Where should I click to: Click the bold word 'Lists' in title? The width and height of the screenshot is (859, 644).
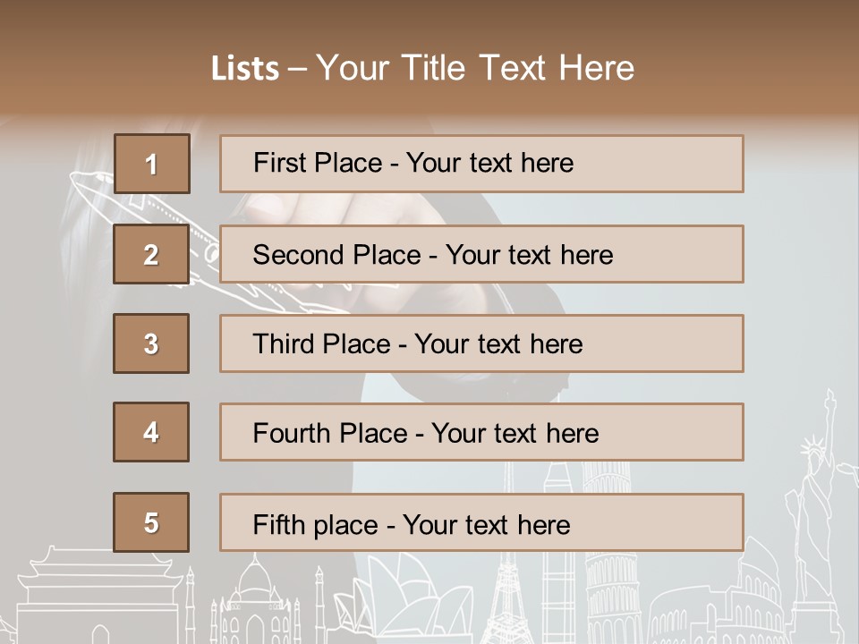point(244,69)
